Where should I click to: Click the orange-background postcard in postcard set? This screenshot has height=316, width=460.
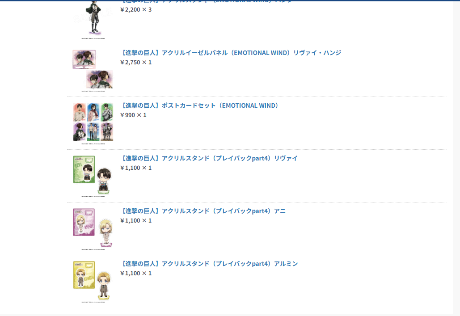pos(79,112)
